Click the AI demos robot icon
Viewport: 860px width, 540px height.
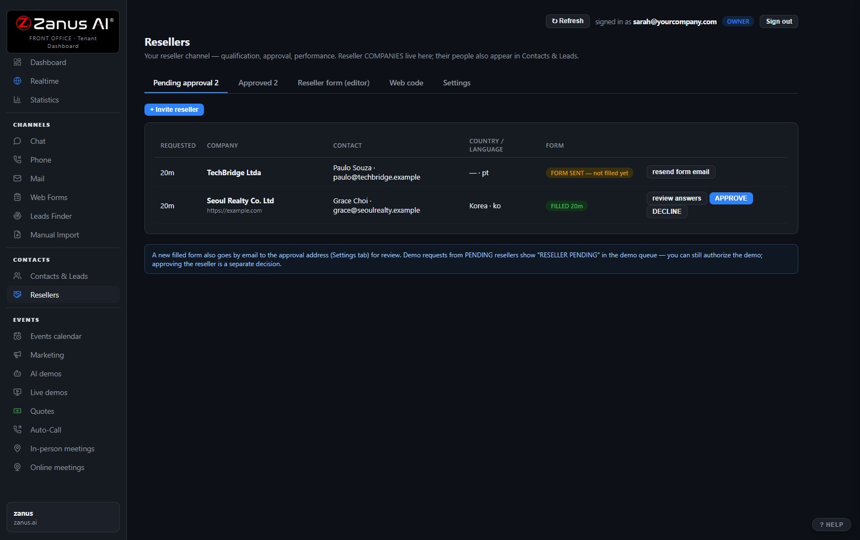point(17,374)
